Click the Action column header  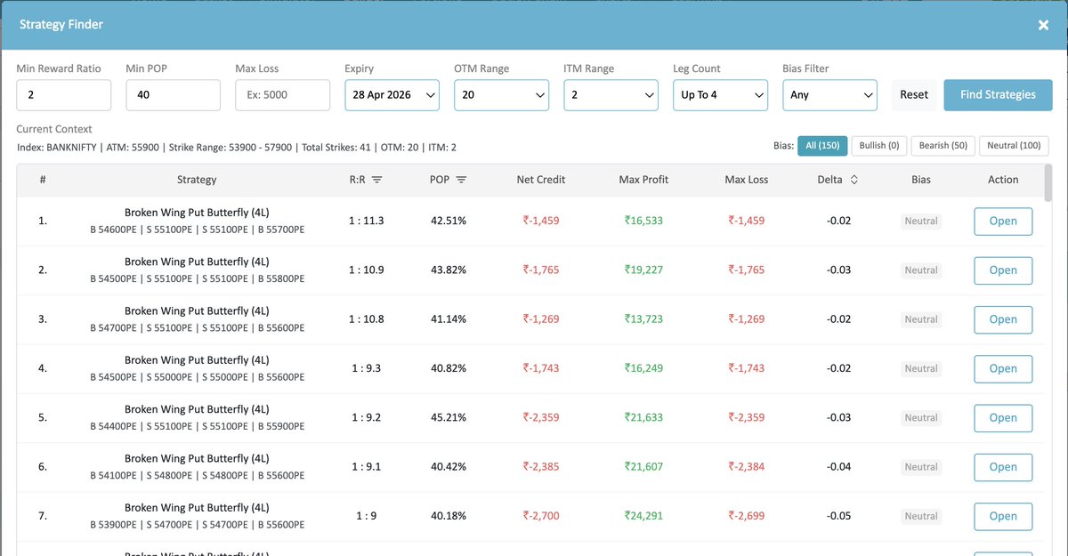(1003, 180)
